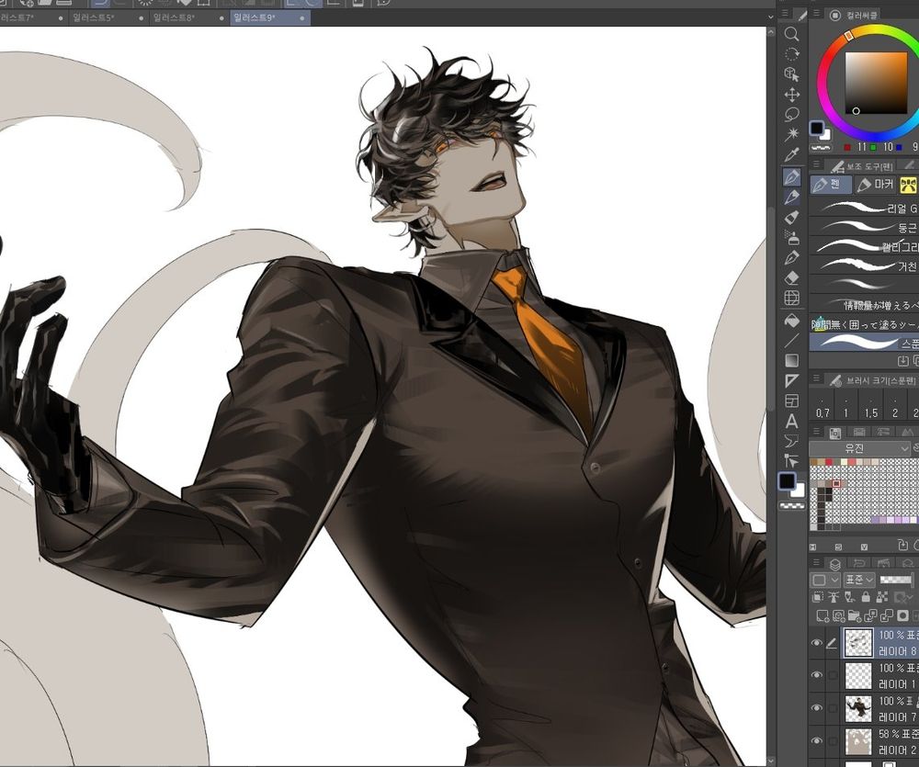The width and height of the screenshot is (919, 767).
Task: Select the Move layer tool
Action: click(x=791, y=95)
